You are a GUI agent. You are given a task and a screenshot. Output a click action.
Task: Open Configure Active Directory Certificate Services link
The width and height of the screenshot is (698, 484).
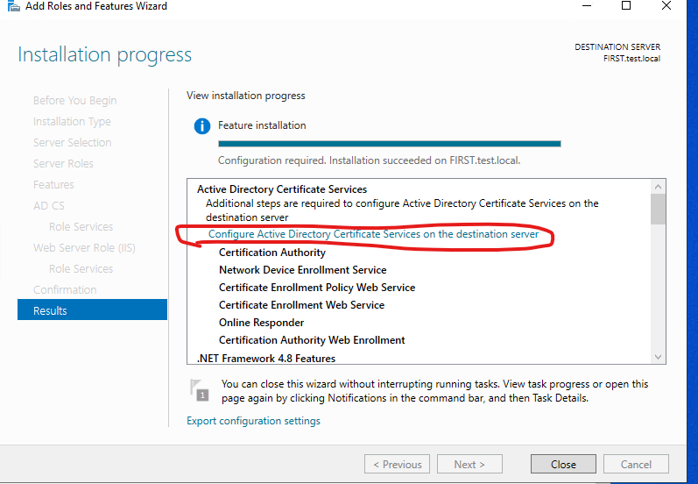[x=373, y=234]
